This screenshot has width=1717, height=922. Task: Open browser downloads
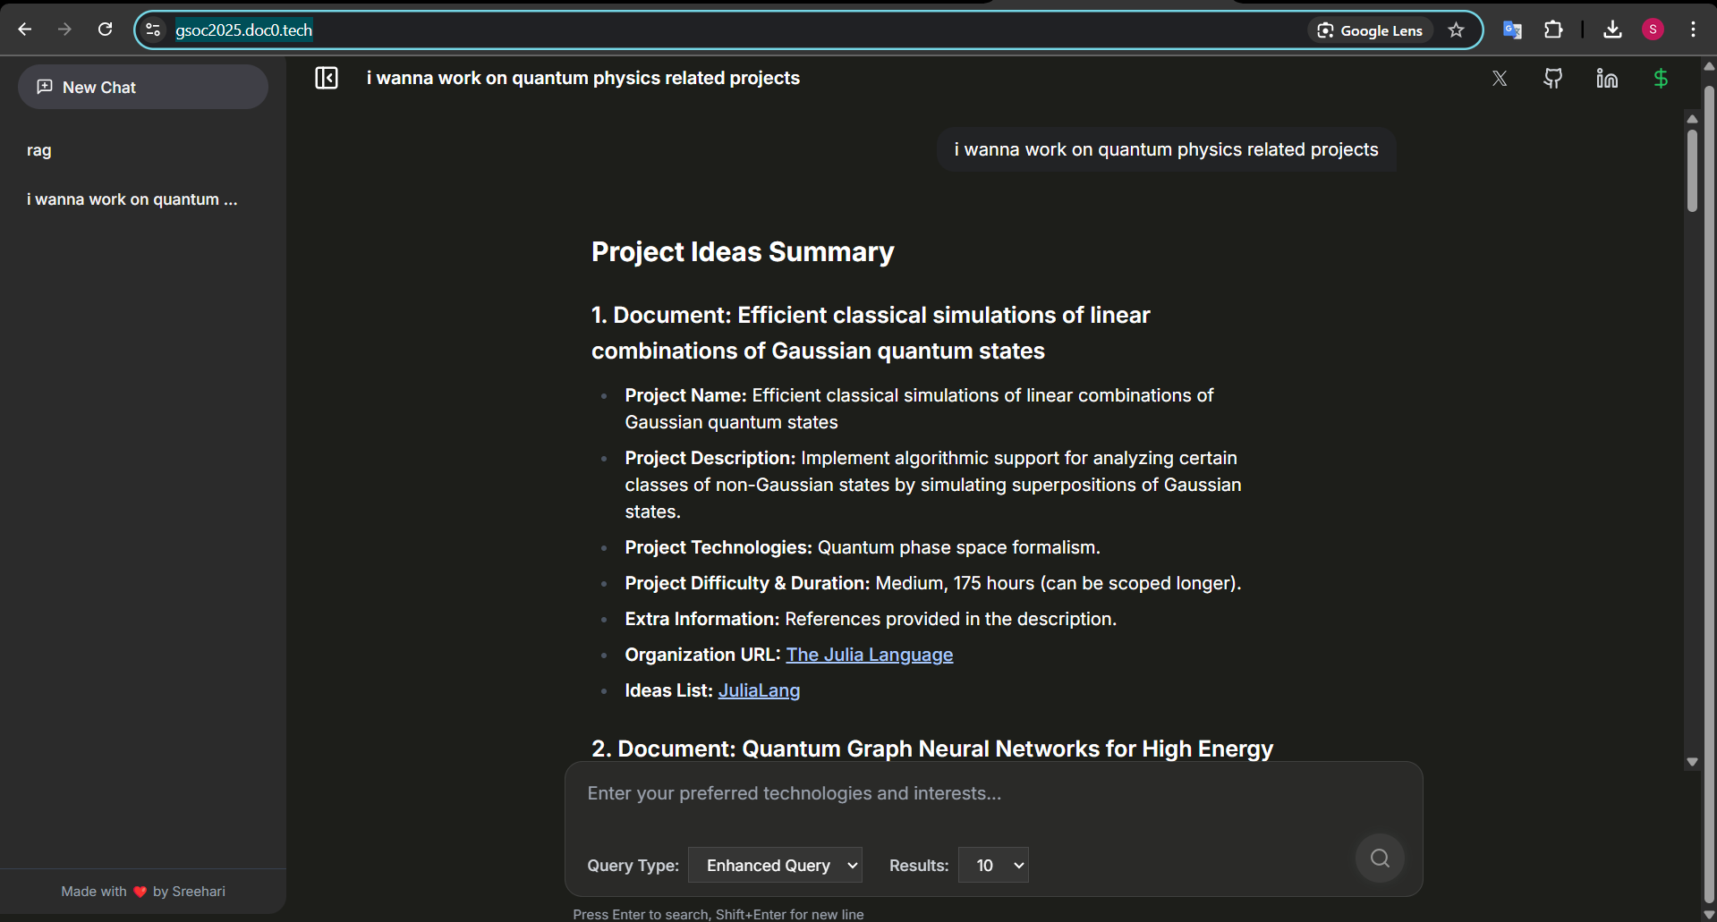1612,30
